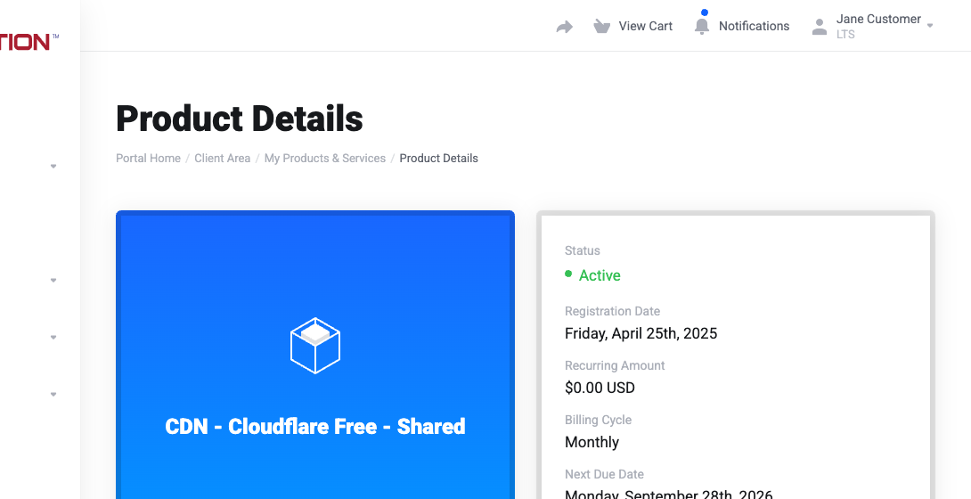
Task: Click the product box icon on the blue card
Action: coord(315,346)
